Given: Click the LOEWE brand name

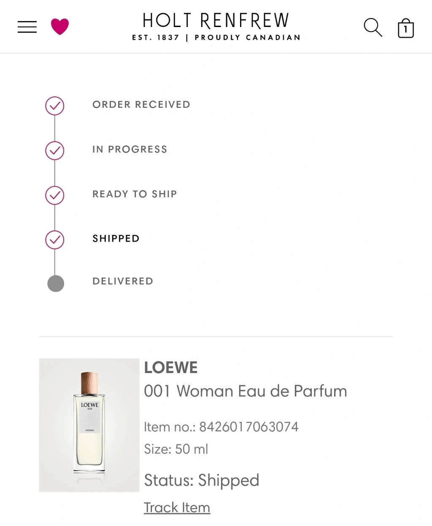Looking at the screenshot, I should pos(171,368).
